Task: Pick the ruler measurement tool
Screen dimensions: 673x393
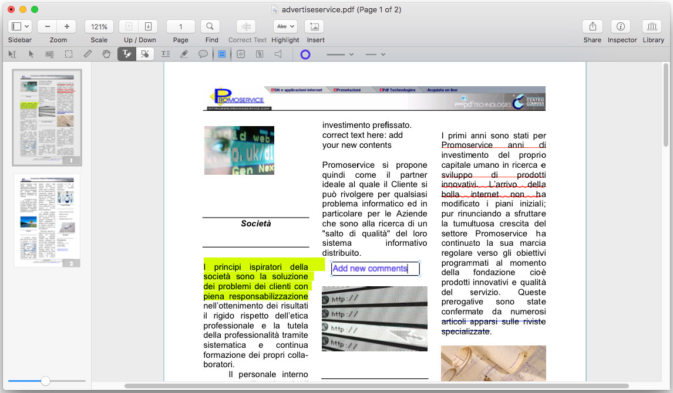Action: click(88, 54)
